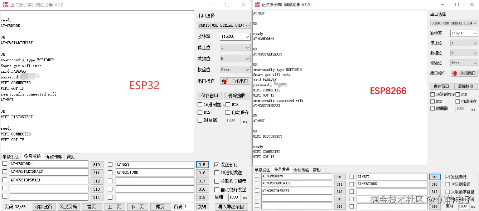The image size is (479, 211).
Task: Open the 校验位 dropdown set to None
Action: (235, 69)
